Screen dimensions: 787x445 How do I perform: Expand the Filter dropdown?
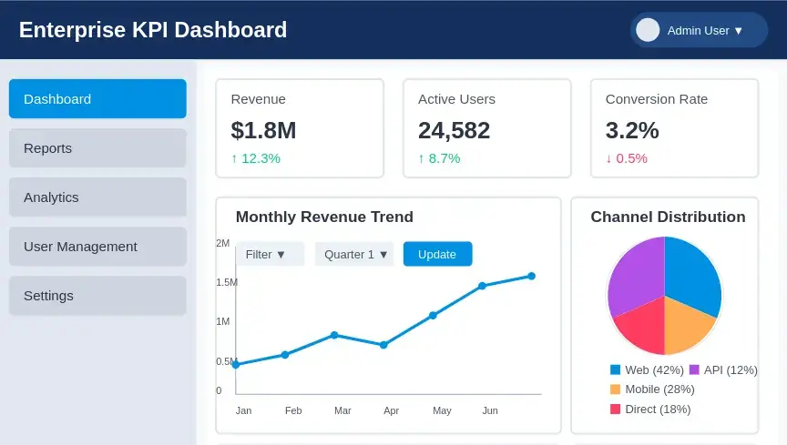pos(270,255)
